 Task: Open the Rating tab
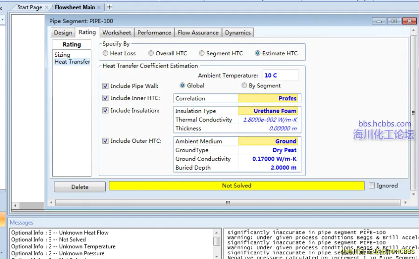click(87, 32)
